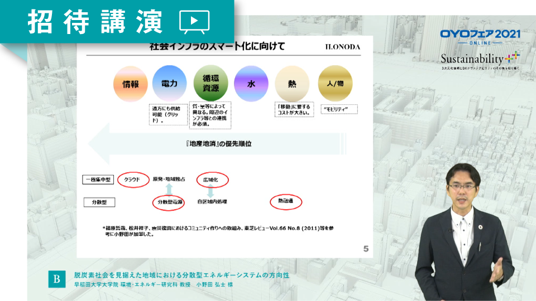Click the red-circled クラウド item

pos(133,179)
